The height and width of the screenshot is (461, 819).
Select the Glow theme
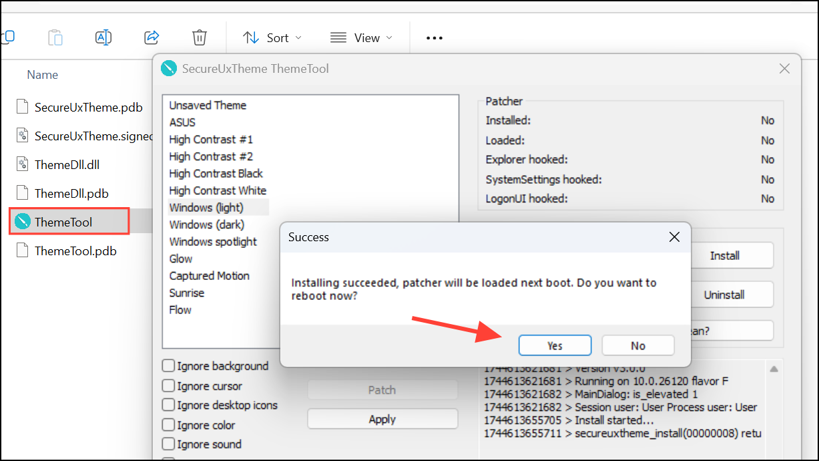point(180,259)
